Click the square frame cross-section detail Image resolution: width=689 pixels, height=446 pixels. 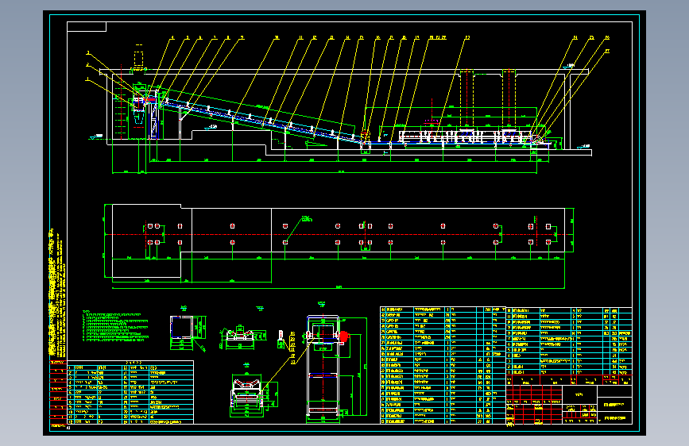pos(182,327)
